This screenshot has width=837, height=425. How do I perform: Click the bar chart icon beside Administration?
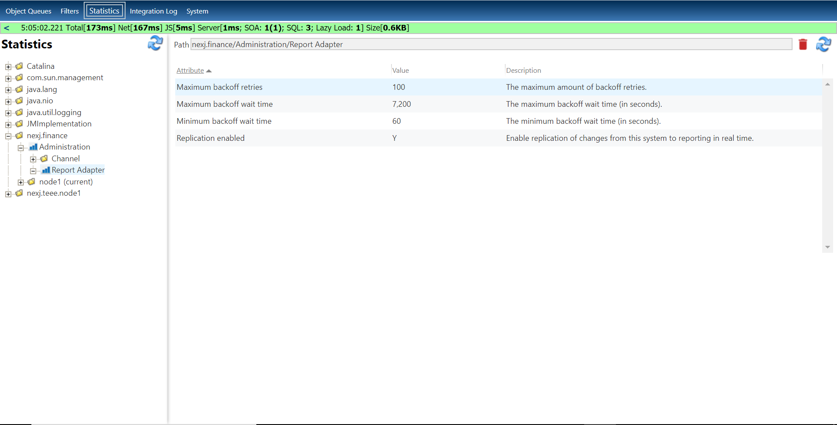(x=33, y=147)
